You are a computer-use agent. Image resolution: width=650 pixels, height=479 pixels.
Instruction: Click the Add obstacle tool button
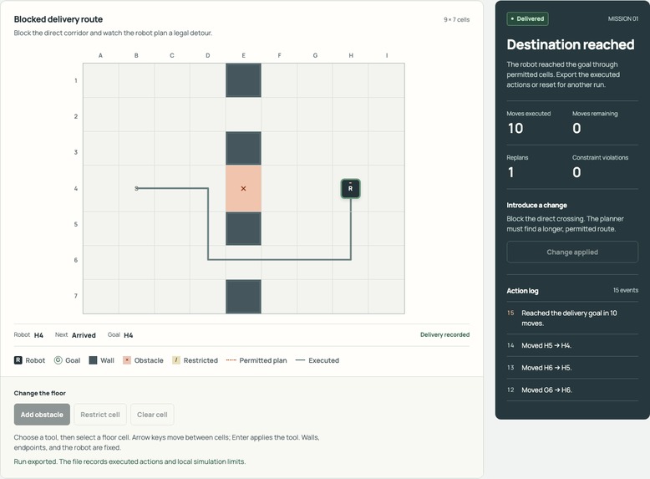42,415
